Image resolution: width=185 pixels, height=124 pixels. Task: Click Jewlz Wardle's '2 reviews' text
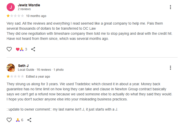pos(24,9)
